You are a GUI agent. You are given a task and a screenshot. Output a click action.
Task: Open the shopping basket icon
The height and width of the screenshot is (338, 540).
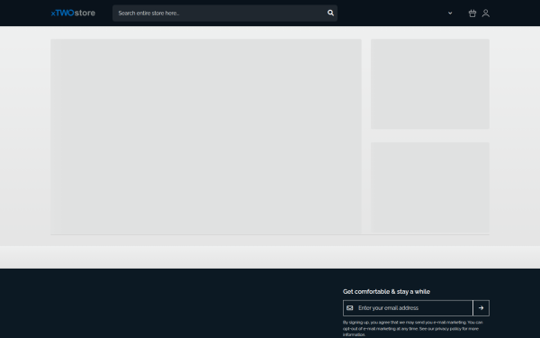(472, 14)
